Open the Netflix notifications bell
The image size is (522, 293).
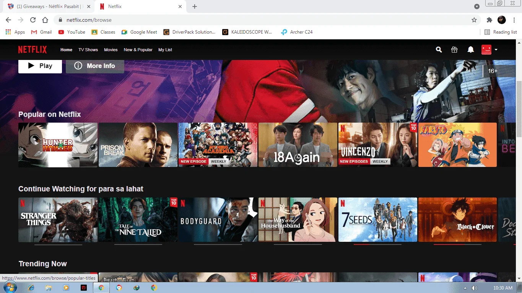click(471, 50)
